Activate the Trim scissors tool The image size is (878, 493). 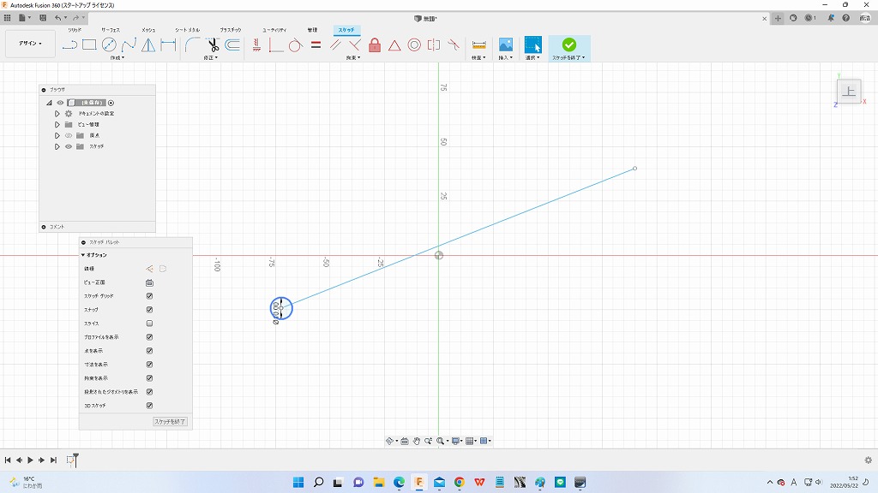click(213, 45)
